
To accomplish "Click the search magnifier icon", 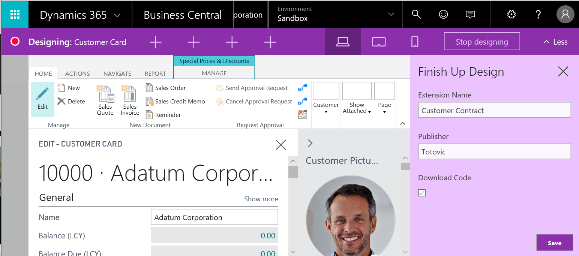I will pos(416,14).
